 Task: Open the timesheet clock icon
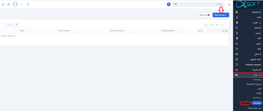point(8,4)
